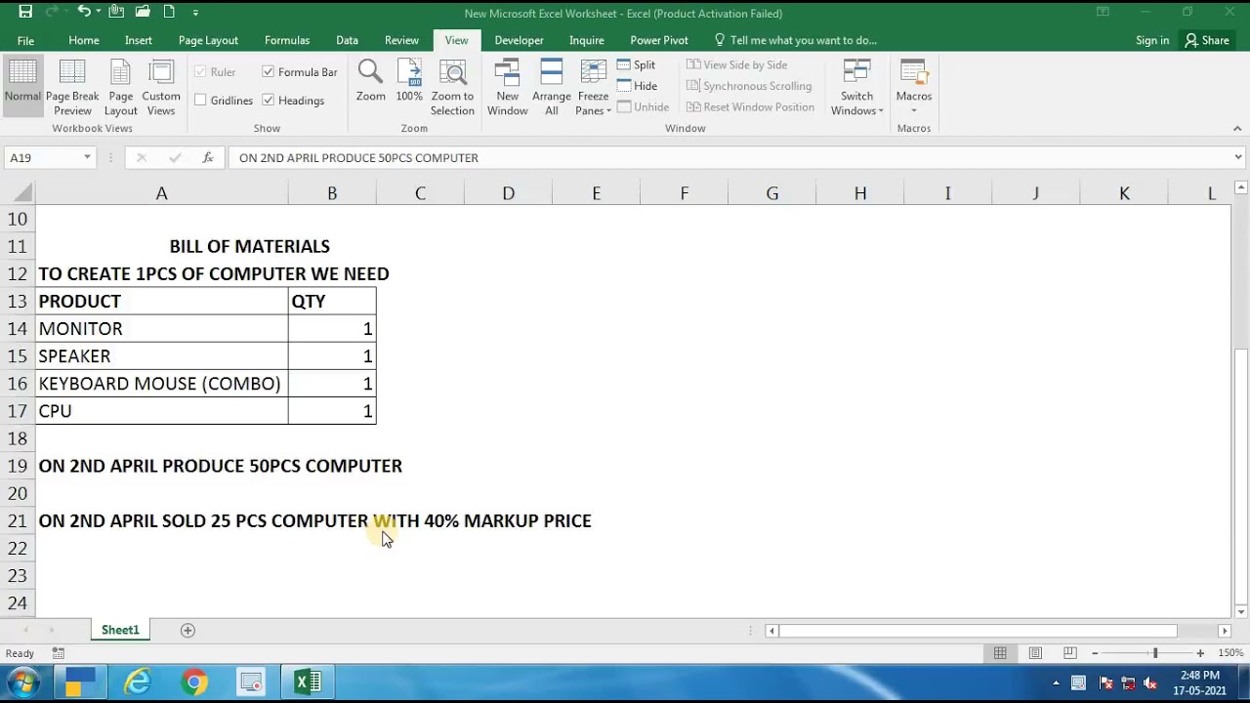1250x703 pixels.
Task: Click the Sign in link
Action: pos(1152,40)
